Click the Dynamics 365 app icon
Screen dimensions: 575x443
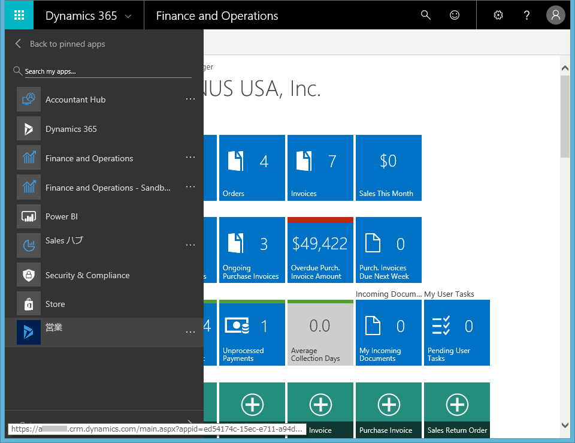pyautogui.click(x=29, y=128)
